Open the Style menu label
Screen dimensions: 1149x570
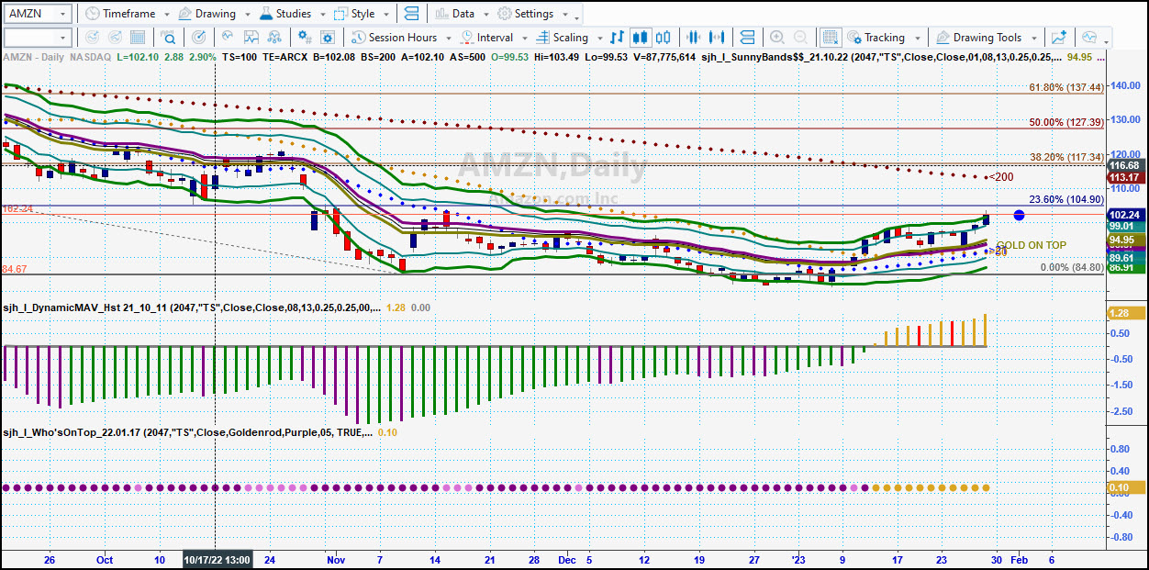tap(363, 14)
